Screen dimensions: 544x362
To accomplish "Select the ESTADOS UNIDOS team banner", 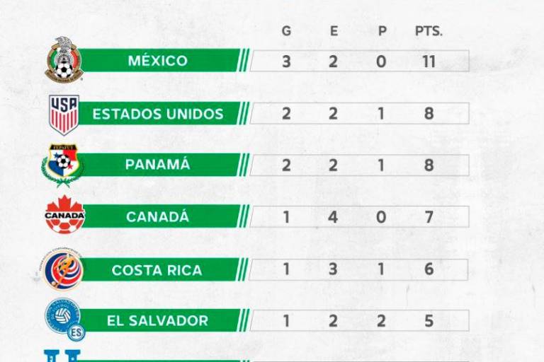I will point(159,114).
